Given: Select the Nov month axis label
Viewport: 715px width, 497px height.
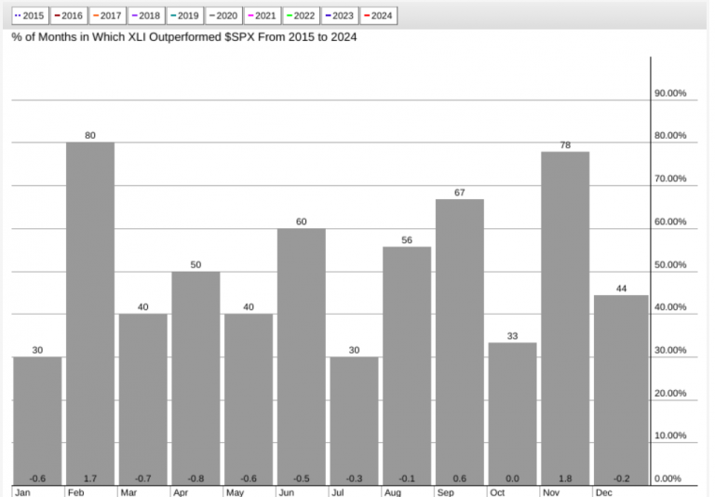Looking at the screenshot, I should 551,492.
